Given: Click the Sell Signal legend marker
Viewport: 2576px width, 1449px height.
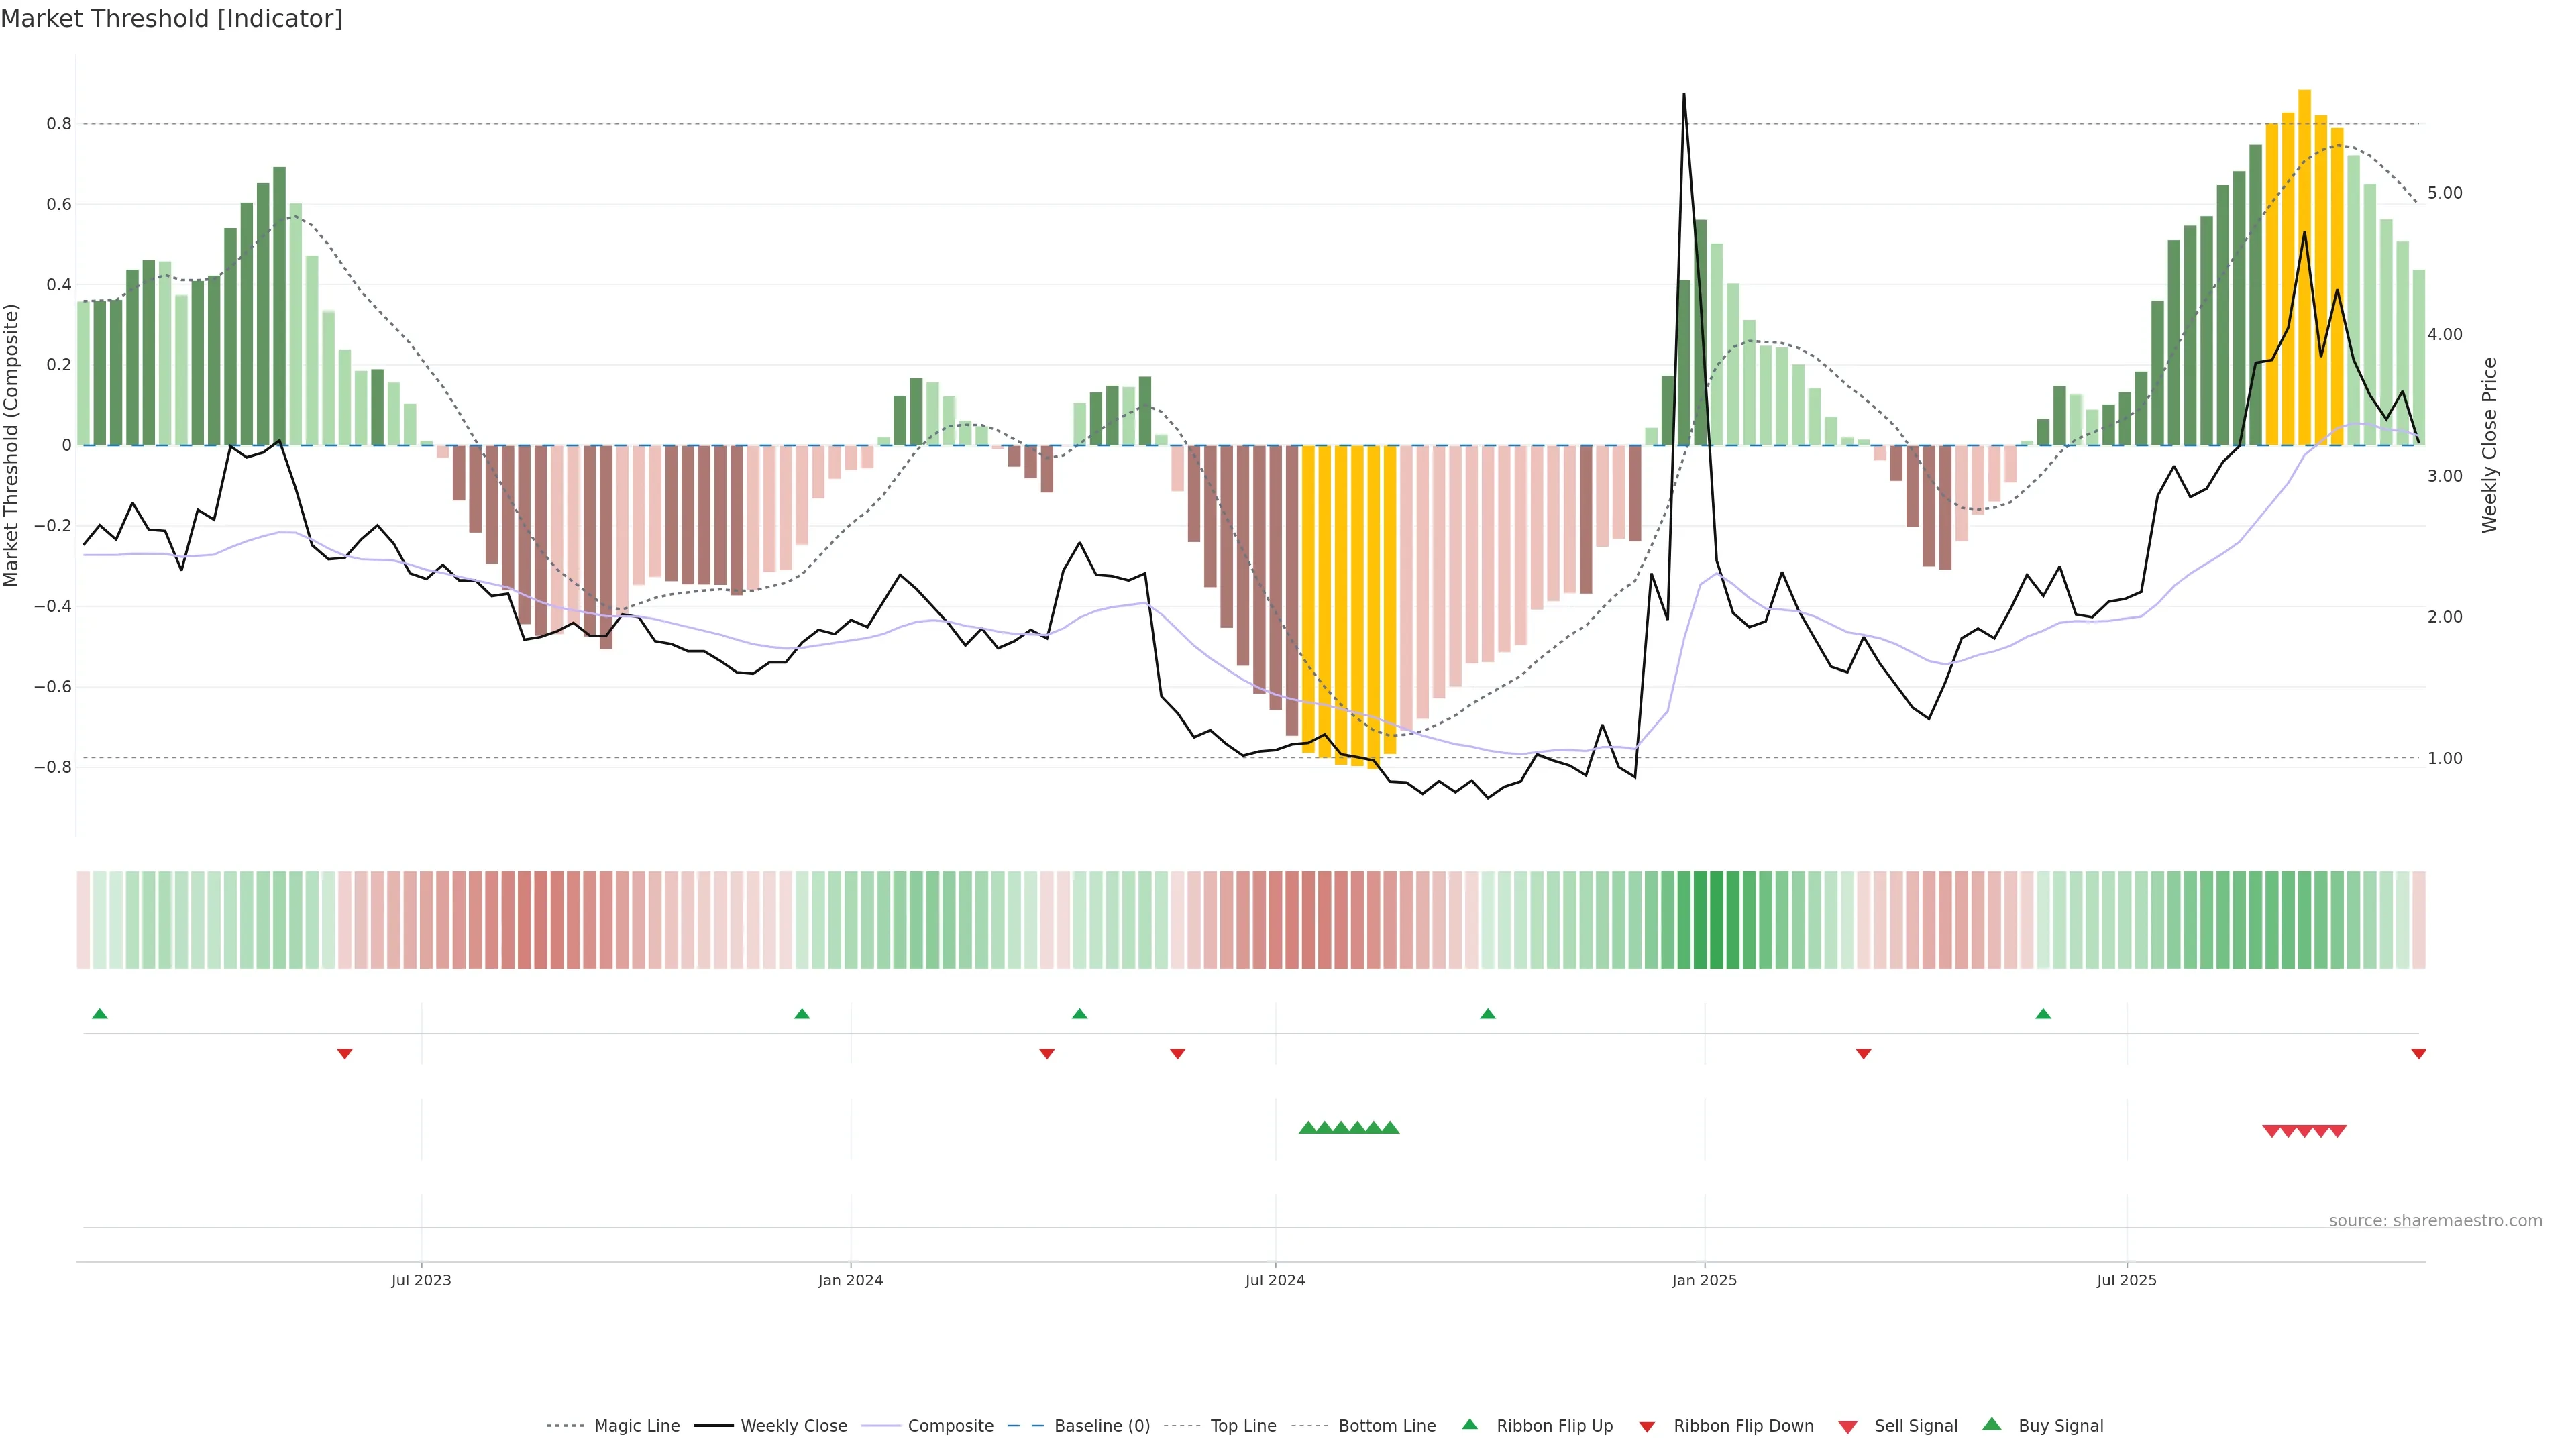Looking at the screenshot, I should point(1847,1426).
